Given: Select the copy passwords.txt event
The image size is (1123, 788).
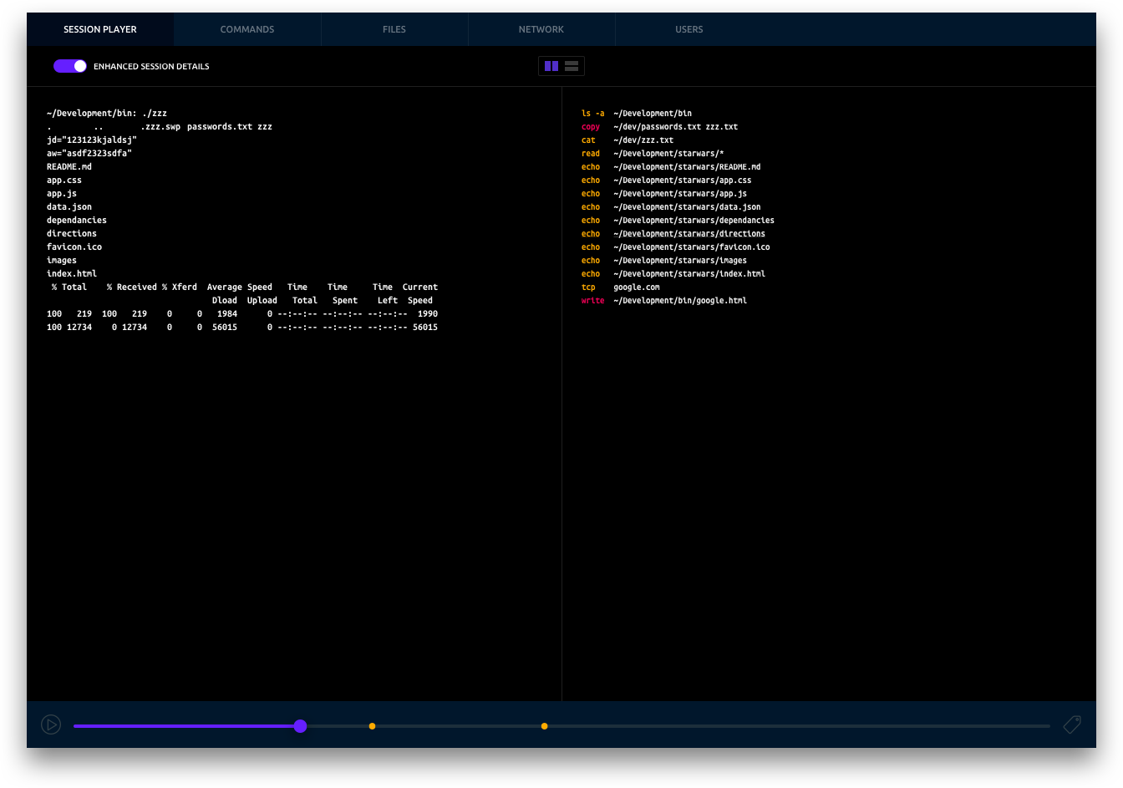Looking at the screenshot, I should 659,127.
